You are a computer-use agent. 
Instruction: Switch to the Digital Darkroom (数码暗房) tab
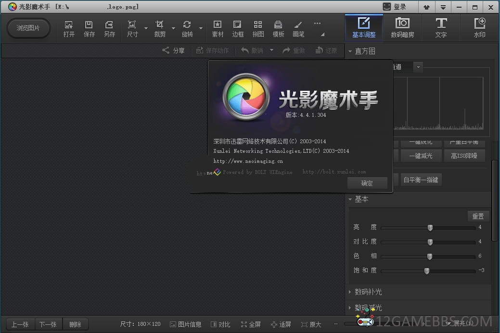pyautogui.click(x=402, y=27)
